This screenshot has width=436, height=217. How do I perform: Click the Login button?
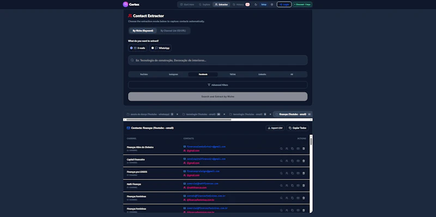284,4
